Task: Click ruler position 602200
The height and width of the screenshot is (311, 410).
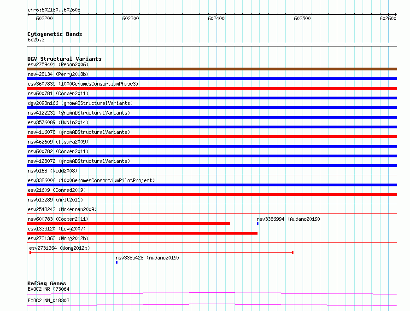Action: pyautogui.click(x=44, y=18)
